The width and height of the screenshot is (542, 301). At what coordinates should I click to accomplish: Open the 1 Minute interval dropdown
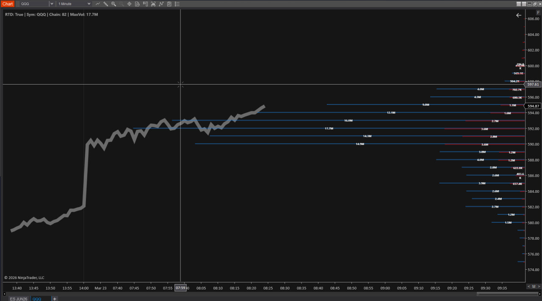point(74,4)
